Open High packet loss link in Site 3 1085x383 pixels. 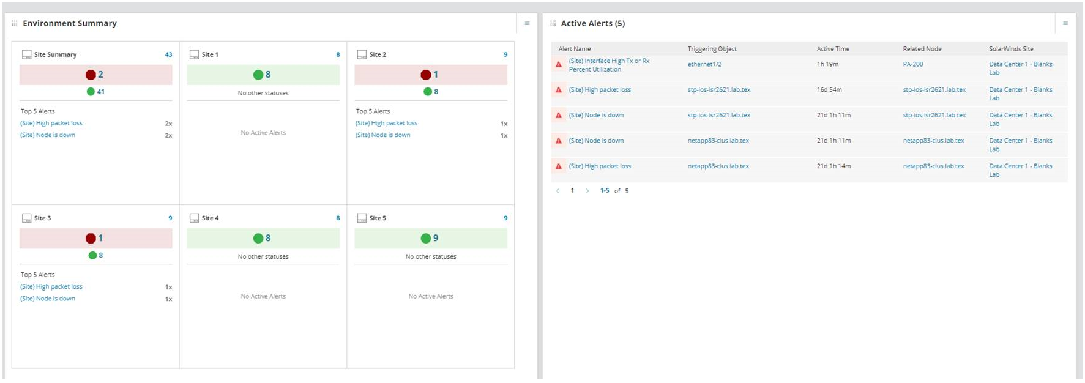click(51, 286)
